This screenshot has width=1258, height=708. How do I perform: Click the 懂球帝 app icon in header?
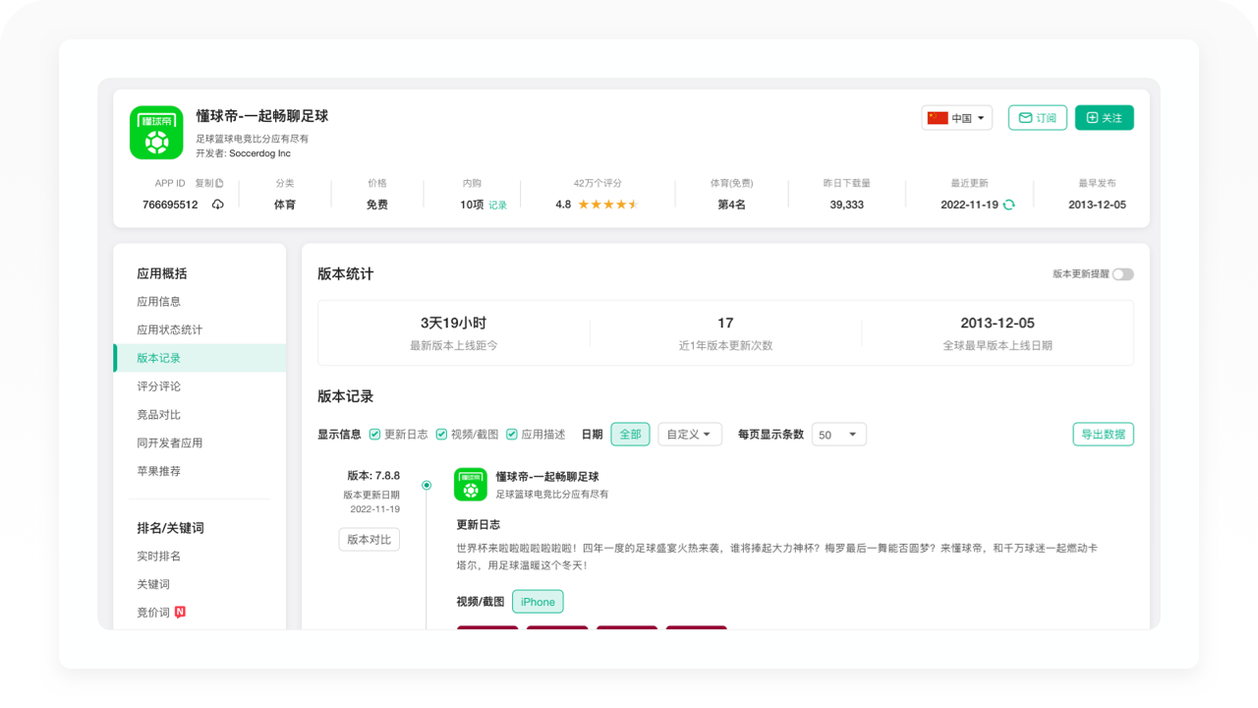pos(156,133)
